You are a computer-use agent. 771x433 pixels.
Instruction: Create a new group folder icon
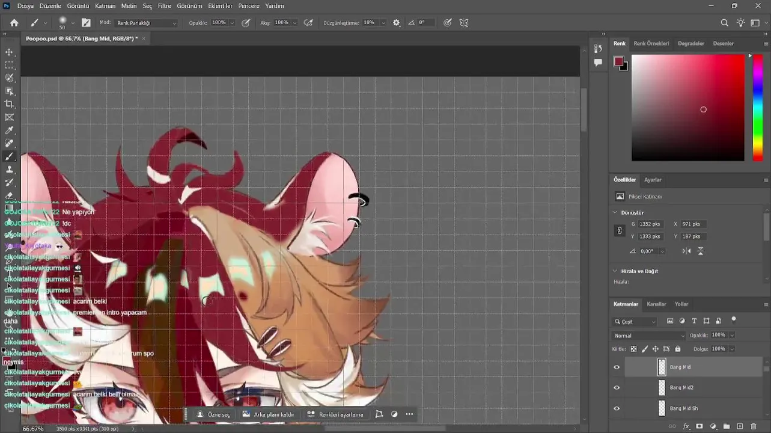pos(727,426)
